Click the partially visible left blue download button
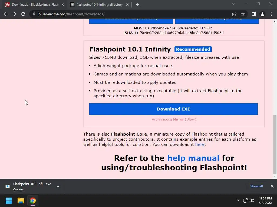The image size is (277, 207). coord(131,21)
